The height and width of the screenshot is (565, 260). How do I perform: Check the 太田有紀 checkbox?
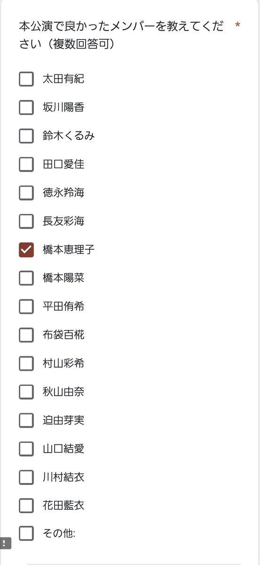click(x=26, y=79)
